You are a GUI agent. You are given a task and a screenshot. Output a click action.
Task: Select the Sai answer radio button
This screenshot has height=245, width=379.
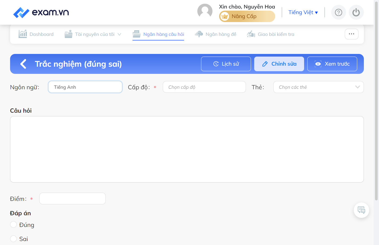pyautogui.click(x=13, y=239)
